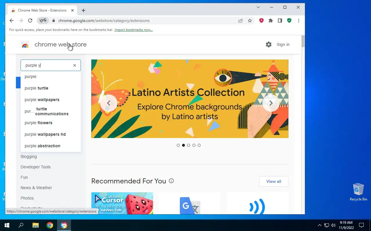
Task: Open the blue sound-wave extension card
Action: click(x=257, y=203)
